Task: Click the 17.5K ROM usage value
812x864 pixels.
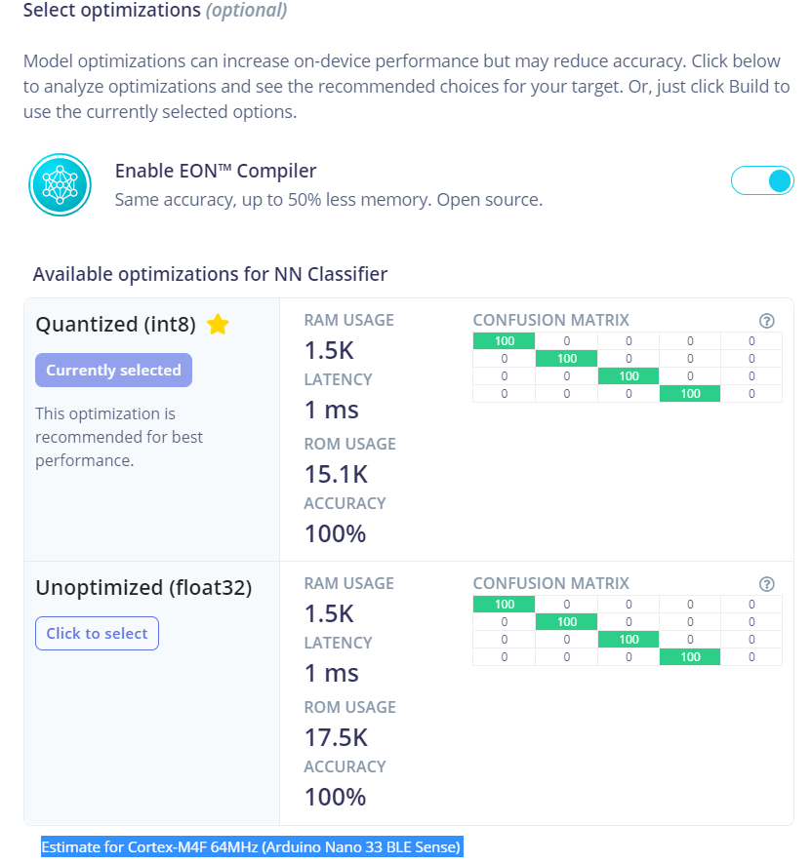Action: 336,738
